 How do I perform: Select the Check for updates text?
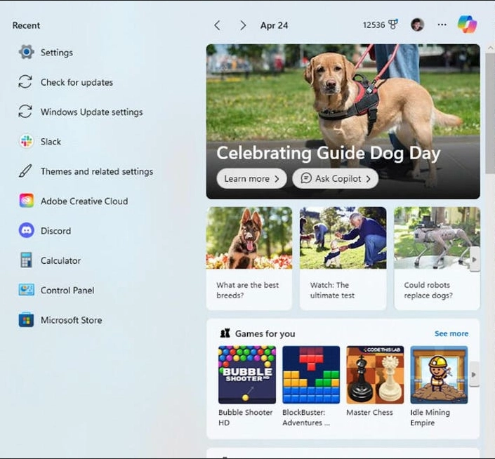point(77,82)
